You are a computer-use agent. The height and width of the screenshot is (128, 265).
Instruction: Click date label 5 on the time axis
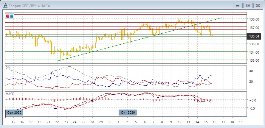click(136, 122)
